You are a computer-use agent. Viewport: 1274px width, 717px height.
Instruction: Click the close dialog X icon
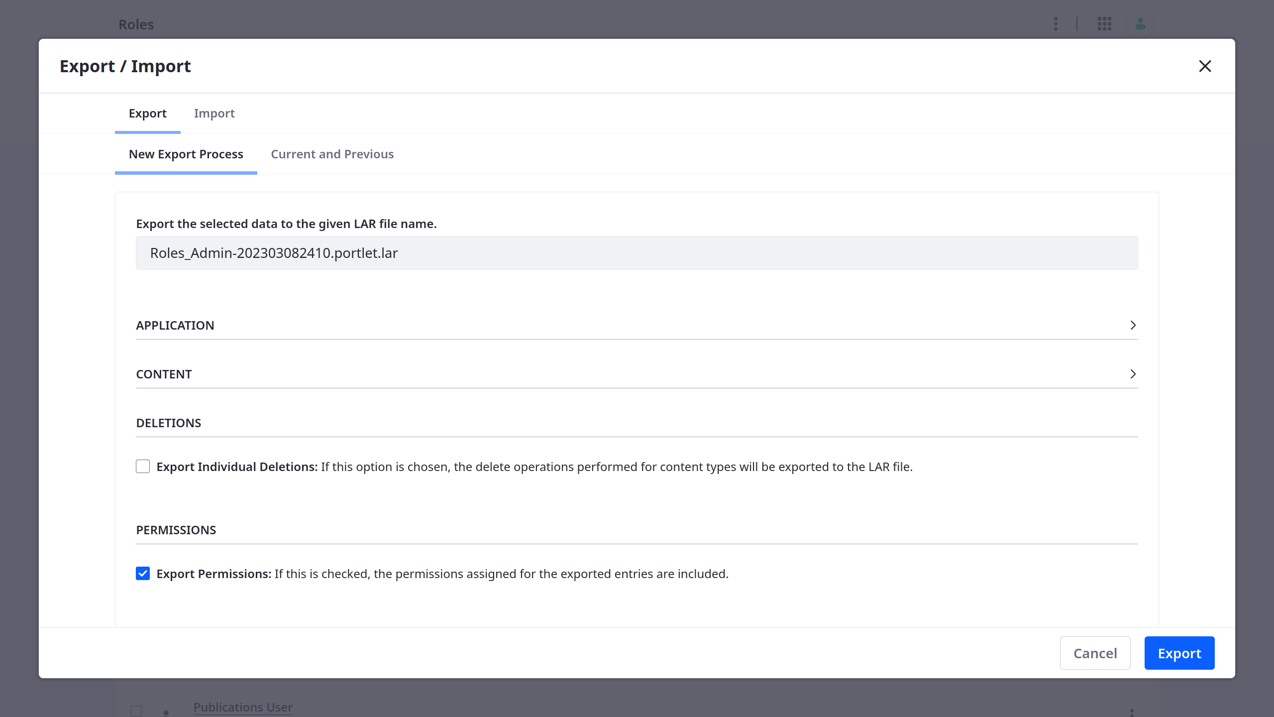1205,66
